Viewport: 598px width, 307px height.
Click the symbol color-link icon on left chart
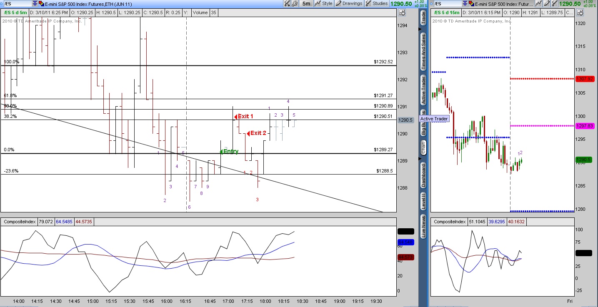[x=42, y=4]
